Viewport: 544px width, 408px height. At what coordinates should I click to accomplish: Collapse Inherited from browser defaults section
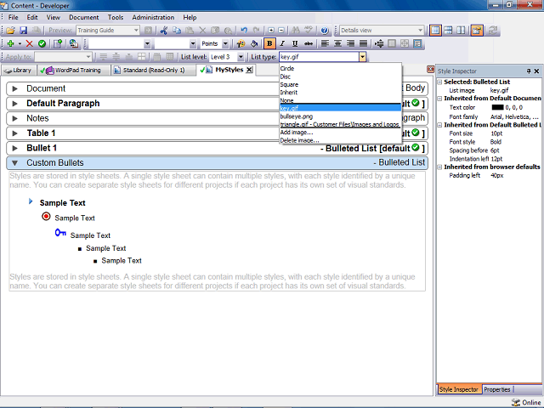439,167
